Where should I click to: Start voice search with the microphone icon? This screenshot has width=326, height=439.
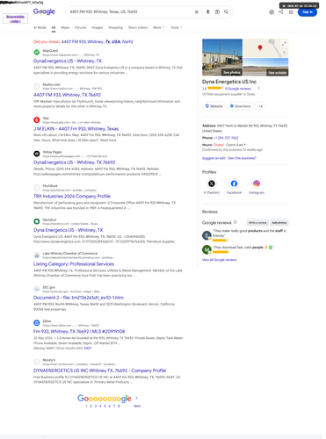(207, 12)
